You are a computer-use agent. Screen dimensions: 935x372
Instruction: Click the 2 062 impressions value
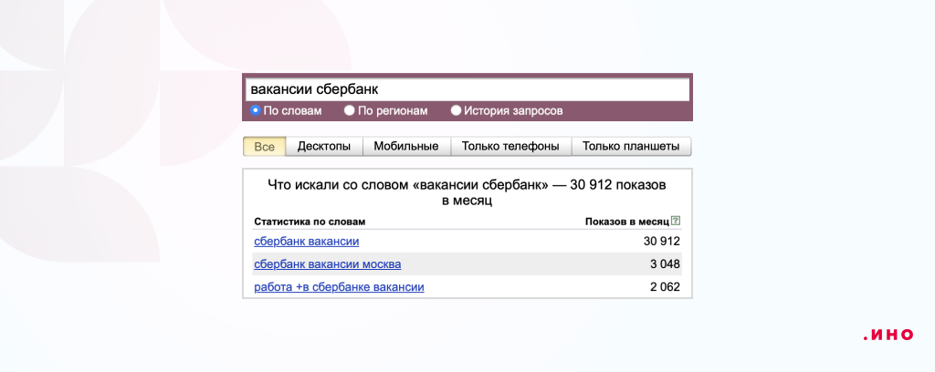(x=666, y=287)
